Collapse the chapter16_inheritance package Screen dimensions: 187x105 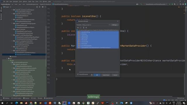pos(12,51)
